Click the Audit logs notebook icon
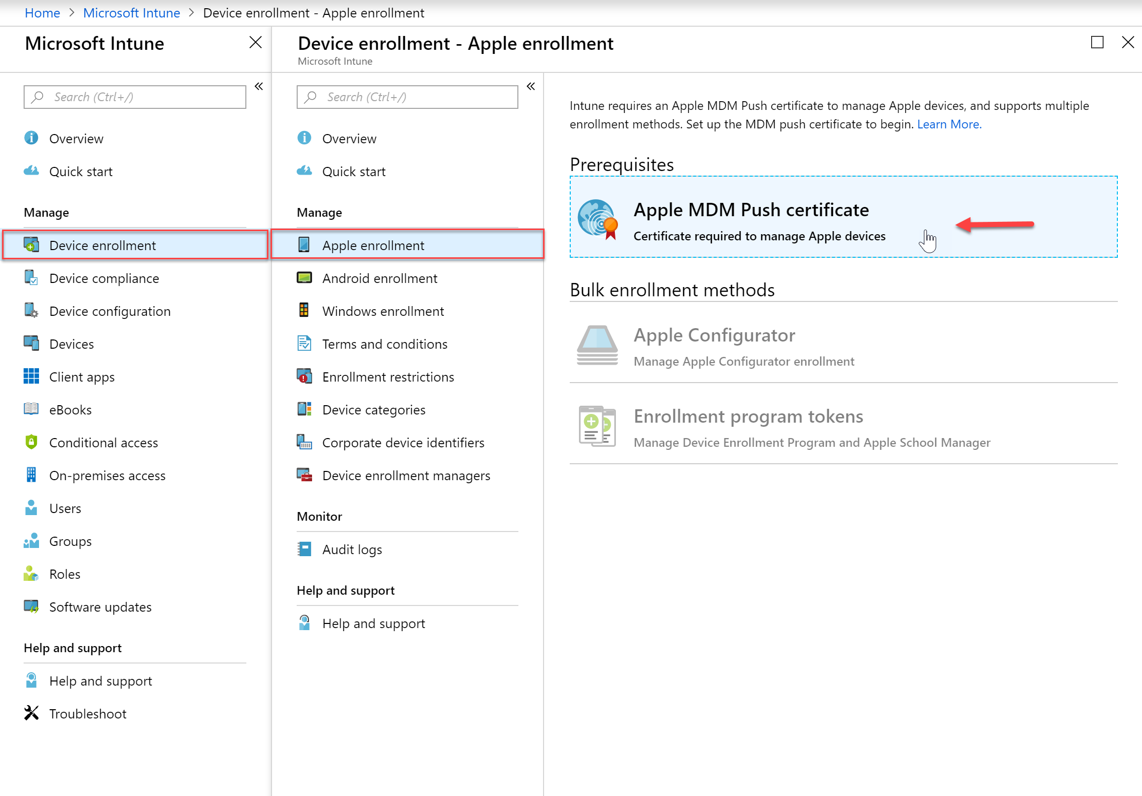The image size is (1142, 796). (x=304, y=549)
